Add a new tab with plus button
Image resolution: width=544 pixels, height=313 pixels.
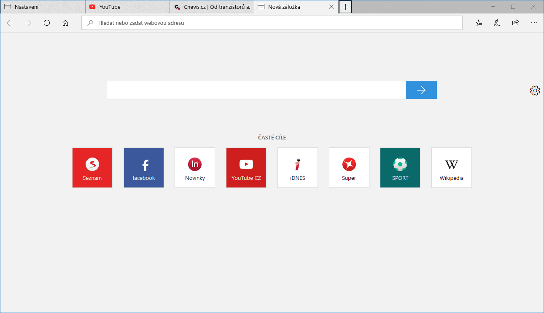[x=345, y=7]
